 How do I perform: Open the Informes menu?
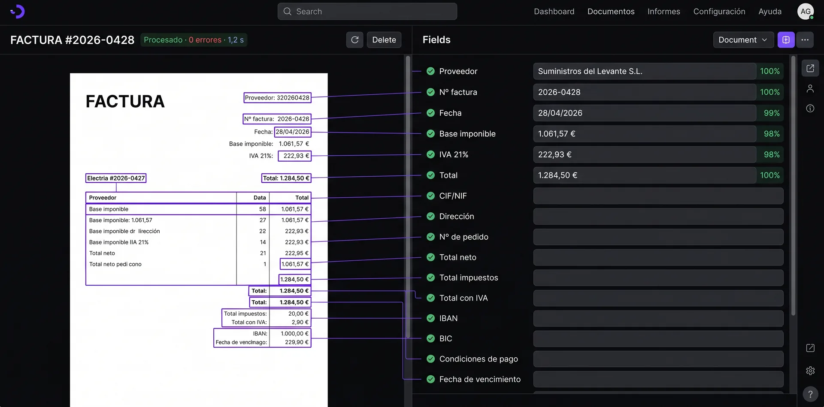pyautogui.click(x=663, y=12)
